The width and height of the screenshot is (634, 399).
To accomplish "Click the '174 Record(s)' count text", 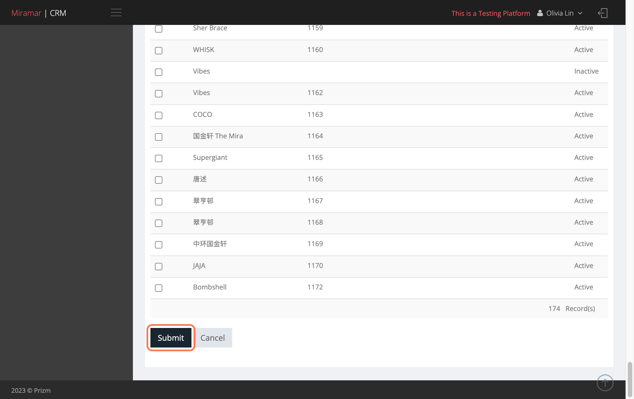I will pyautogui.click(x=572, y=308).
